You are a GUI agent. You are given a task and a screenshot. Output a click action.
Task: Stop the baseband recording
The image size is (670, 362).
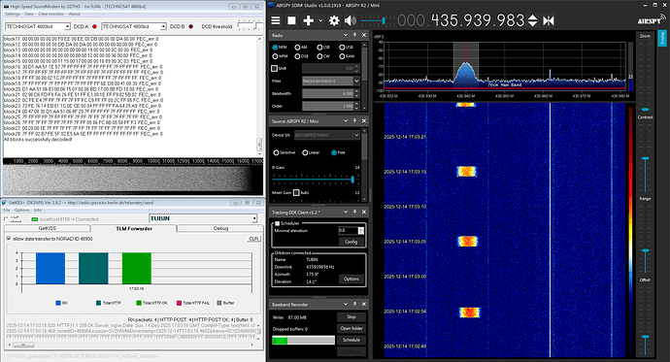click(352, 317)
